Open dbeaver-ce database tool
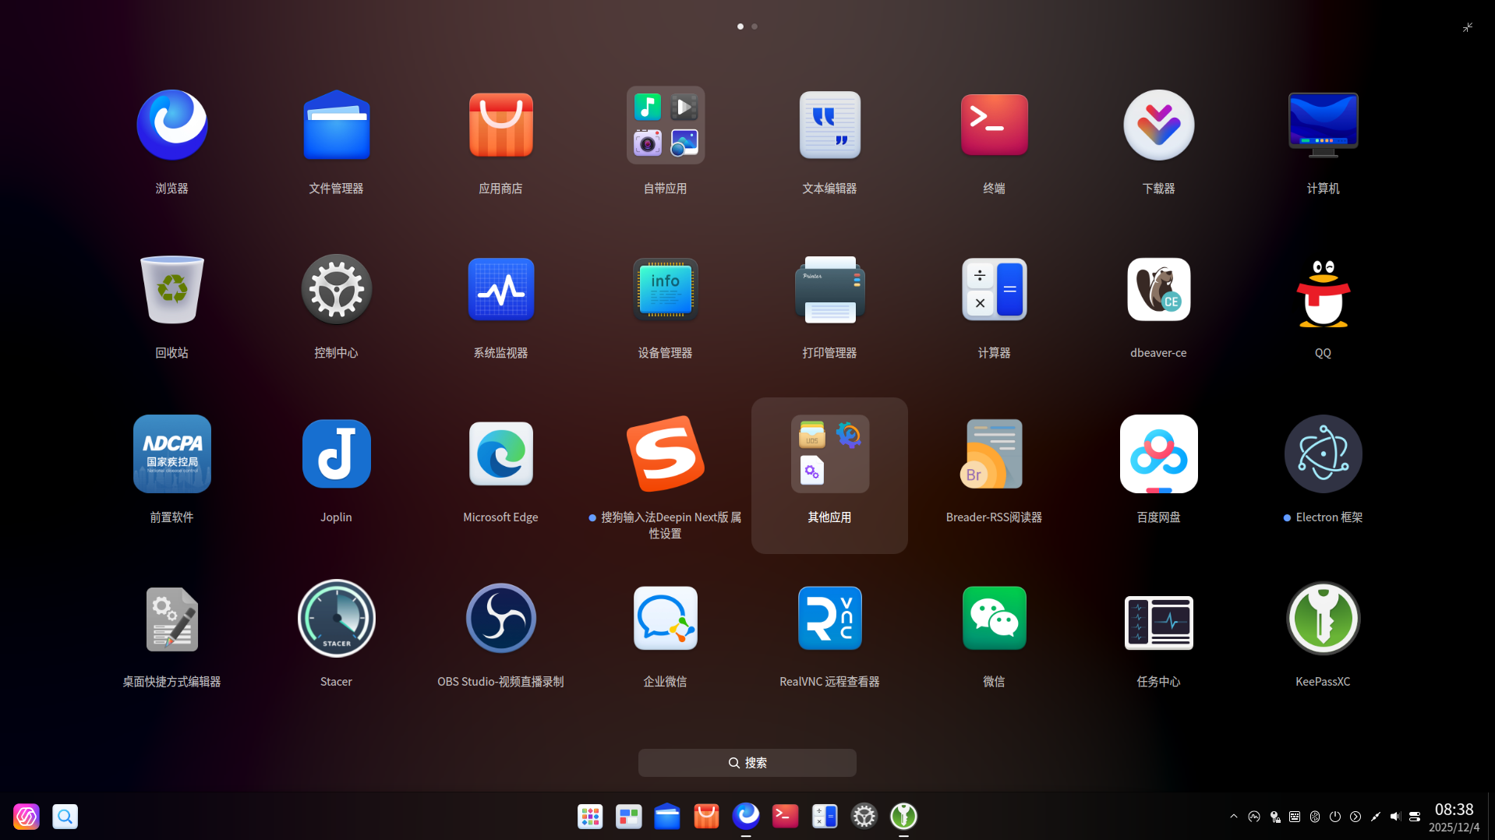 (x=1158, y=290)
